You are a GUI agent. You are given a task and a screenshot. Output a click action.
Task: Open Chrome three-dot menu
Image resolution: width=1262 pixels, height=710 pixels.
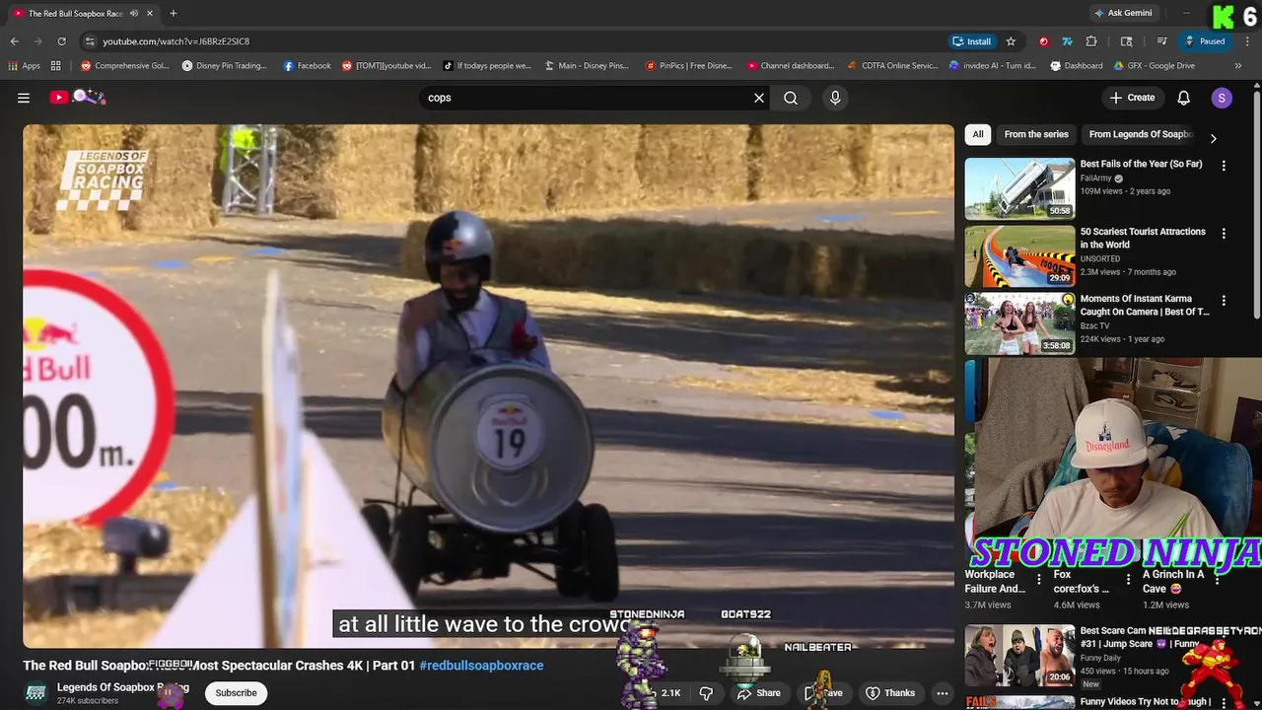tap(1246, 41)
